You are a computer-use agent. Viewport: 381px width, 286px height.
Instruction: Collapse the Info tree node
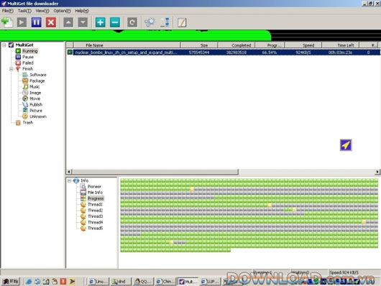pyautogui.click(x=69, y=181)
